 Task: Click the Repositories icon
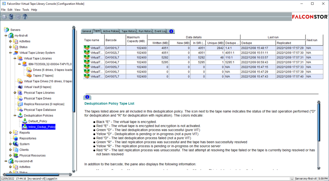(15, 138)
